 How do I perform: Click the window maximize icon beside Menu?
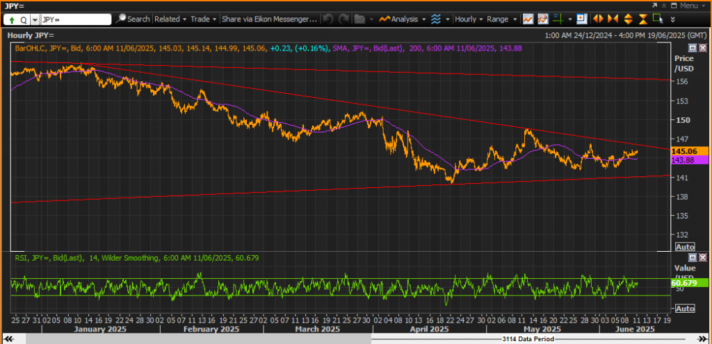click(674, 6)
